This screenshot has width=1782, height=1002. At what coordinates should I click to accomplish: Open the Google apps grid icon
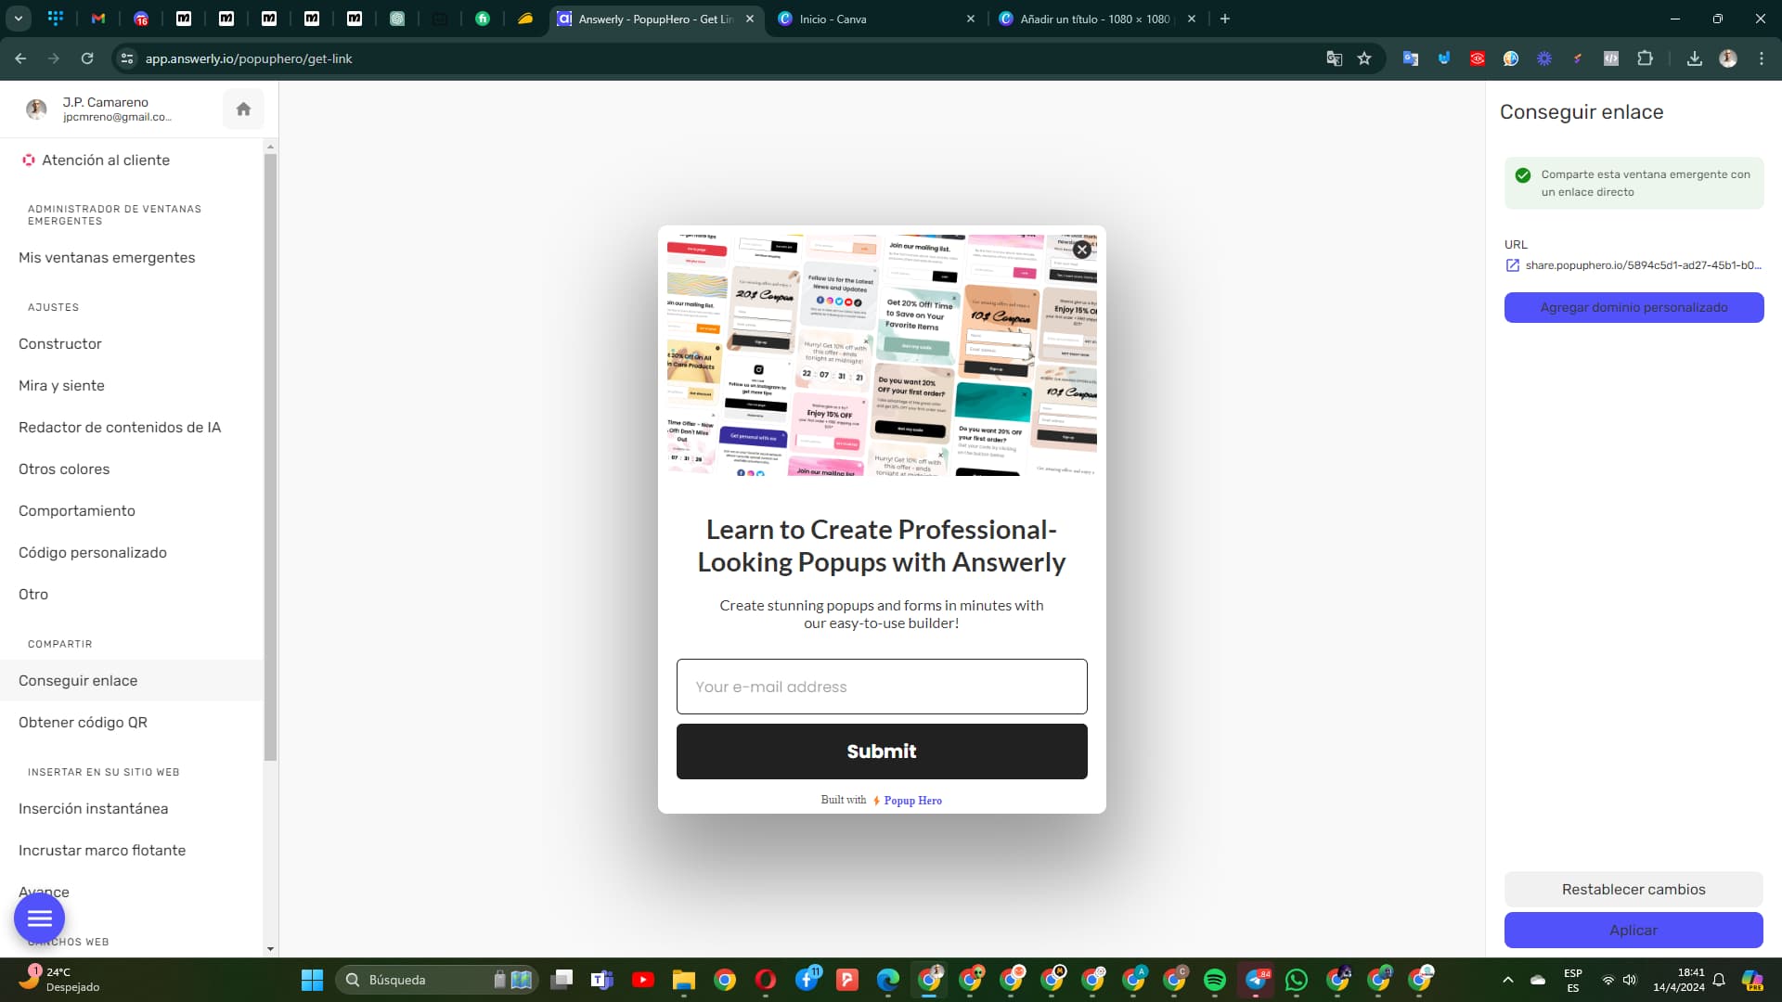(x=56, y=19)
